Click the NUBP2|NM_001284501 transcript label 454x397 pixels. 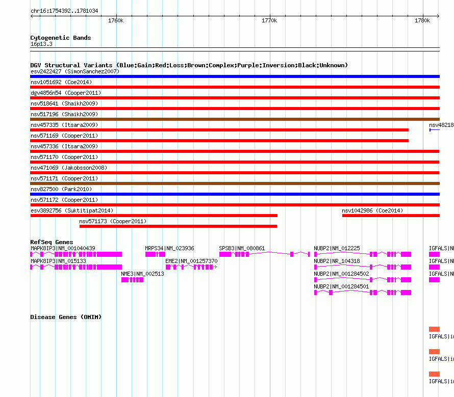(341, 286)
